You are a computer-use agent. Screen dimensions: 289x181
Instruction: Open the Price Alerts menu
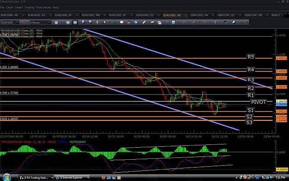43,7
